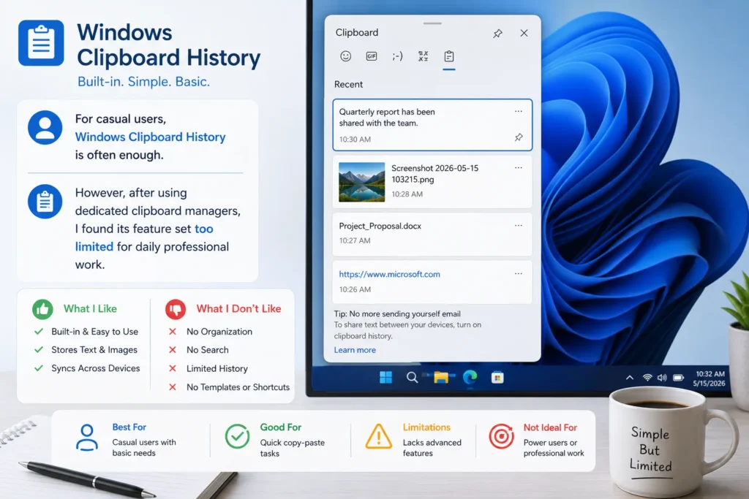Select the Screenshot 2026-05-15 103215.png entry
The image size is (749, 499).
tap(432, 182)
